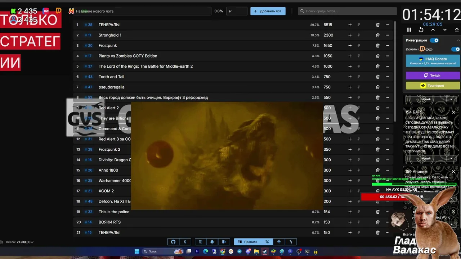
Task: Delete the ВОЯКИ RTS lot
Action: pos(378,222)
